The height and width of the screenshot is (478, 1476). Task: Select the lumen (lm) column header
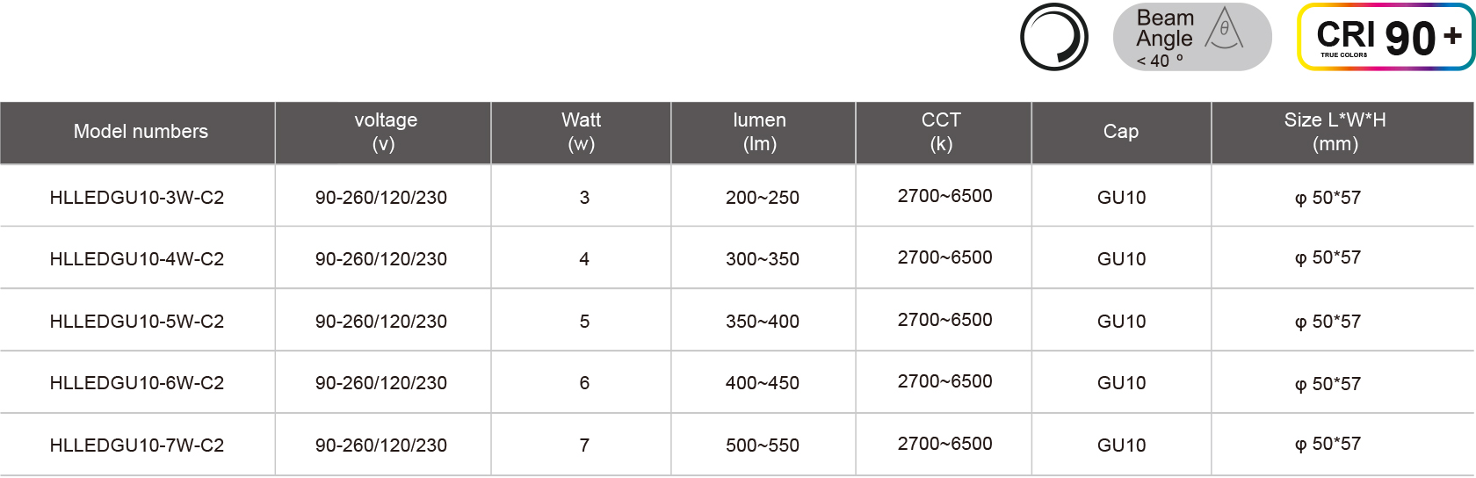pos(760,132)
